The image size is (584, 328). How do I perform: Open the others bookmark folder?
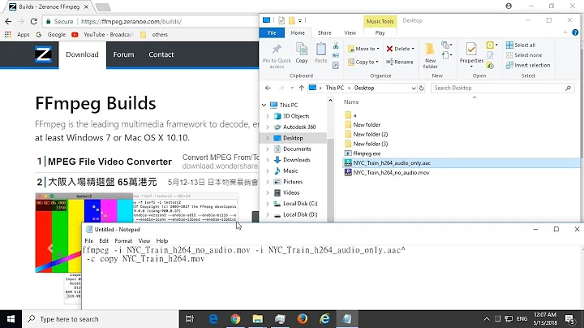[x=154, y=34]
